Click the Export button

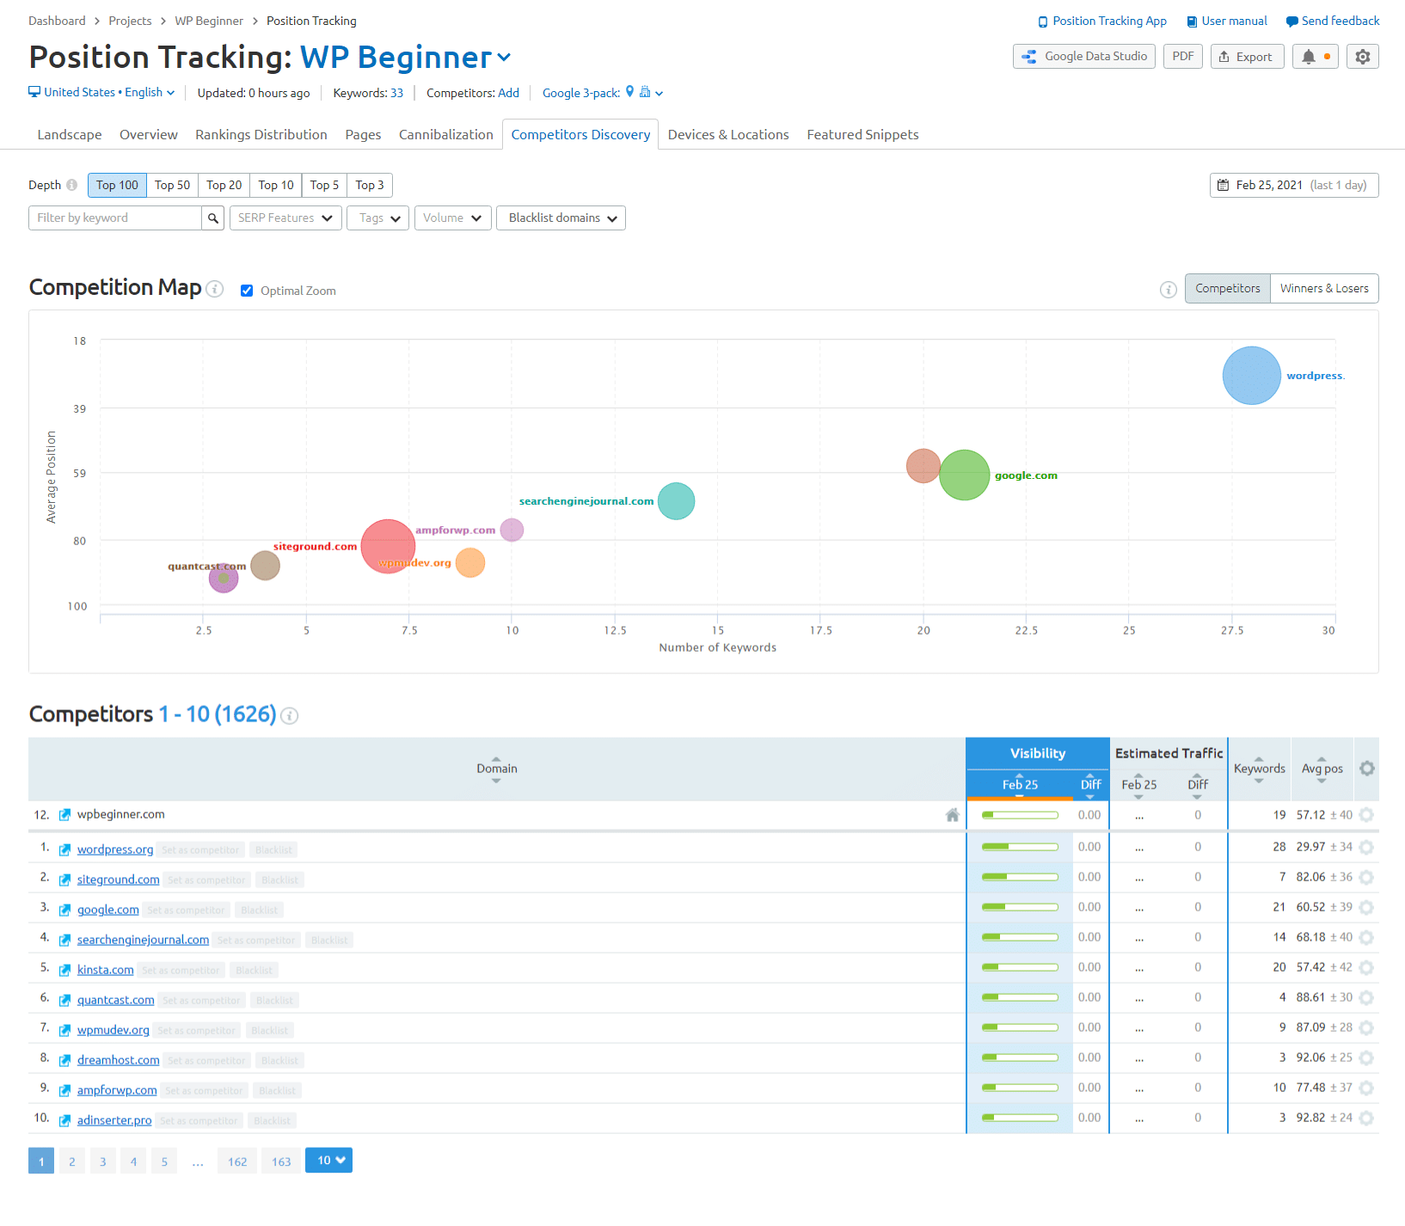click(1248, 57)
